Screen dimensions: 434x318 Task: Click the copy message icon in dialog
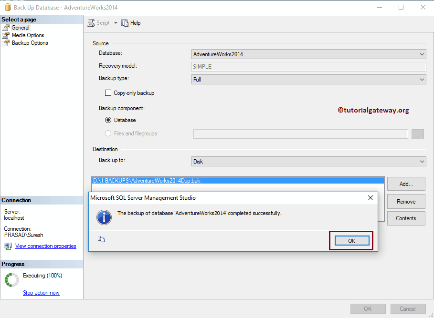coord(101,239)
